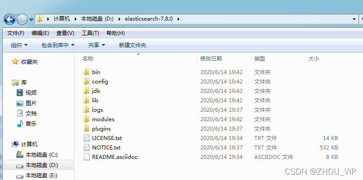Image resolution: width=363 pixels, height=180 pixels.
Task: Click the 本地磁盘 (E:) drive icon
Action: point(20,176)
